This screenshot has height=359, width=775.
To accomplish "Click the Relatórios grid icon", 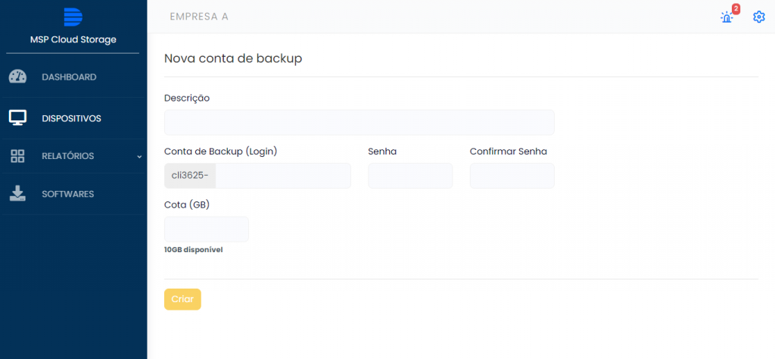I will coord(17,156).
